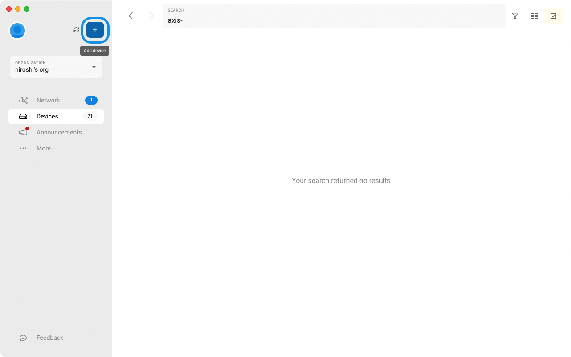Click the forward navigation arrow
The image size is (571, 357).
click(151, 16)
